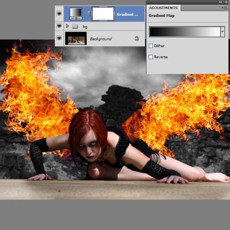Select the Background layer thumbnail
The height and width of the screenshot is (230, 230).
click(76, 39)
